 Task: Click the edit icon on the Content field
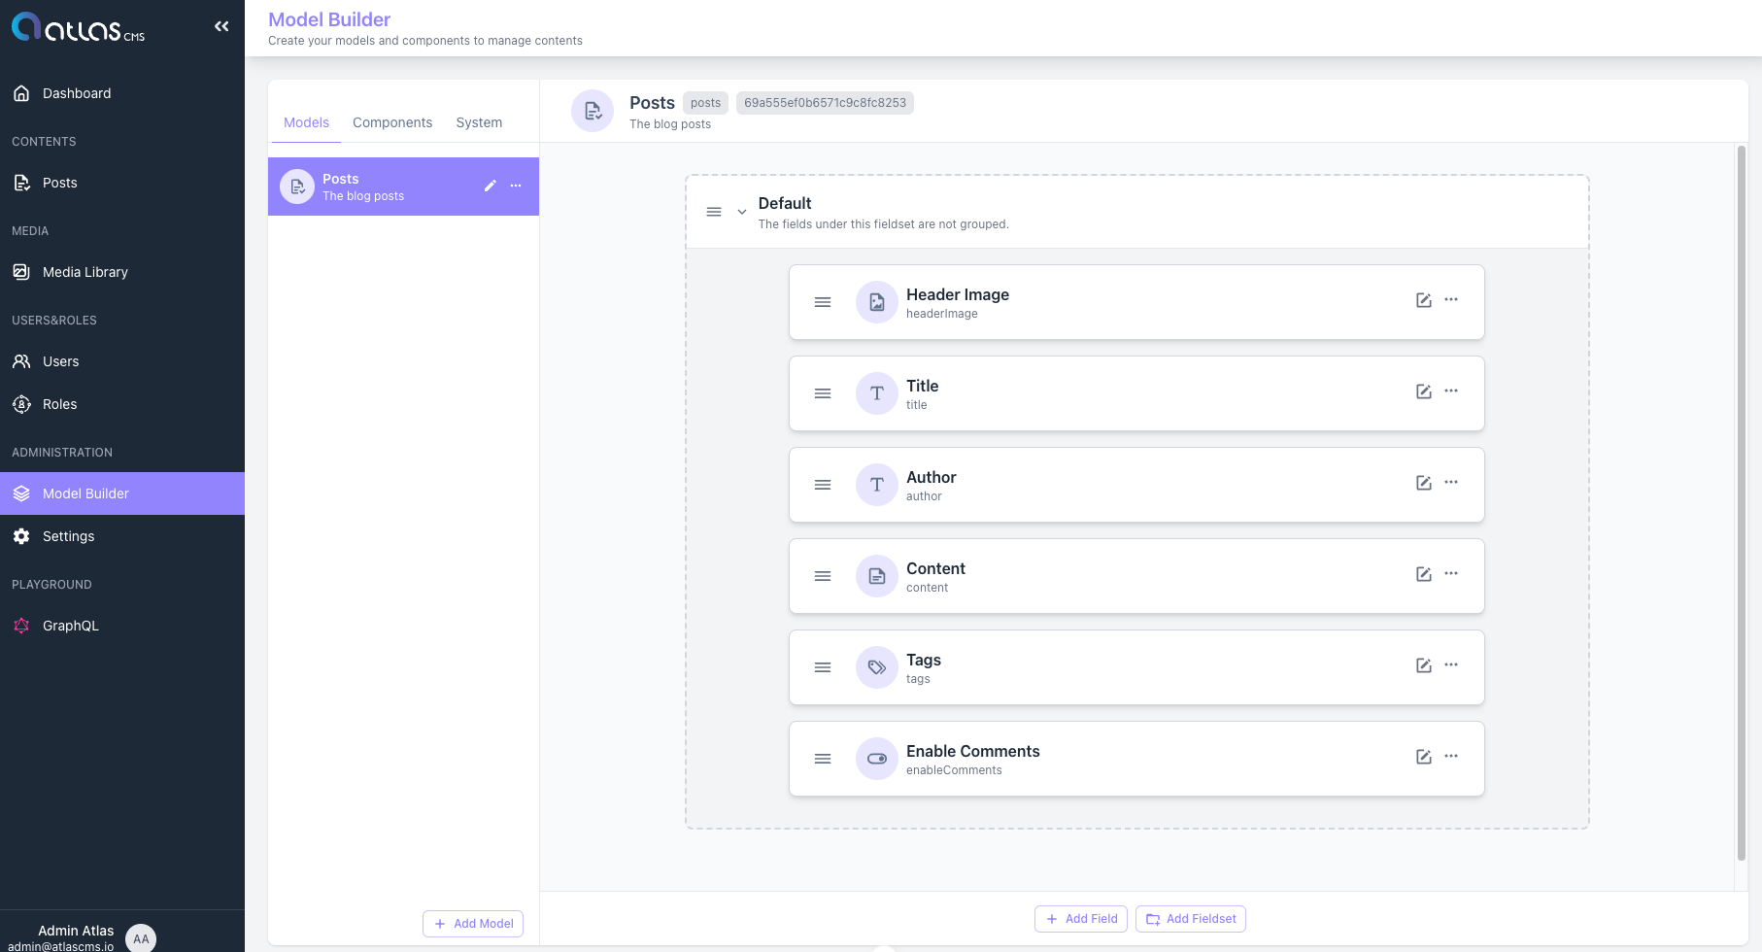(1423, 573)
